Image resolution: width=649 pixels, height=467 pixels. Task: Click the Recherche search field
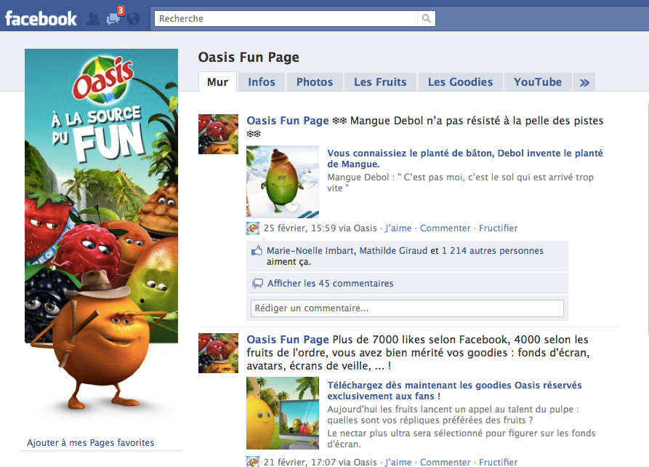pyautogui.click(x=286, y=19)
